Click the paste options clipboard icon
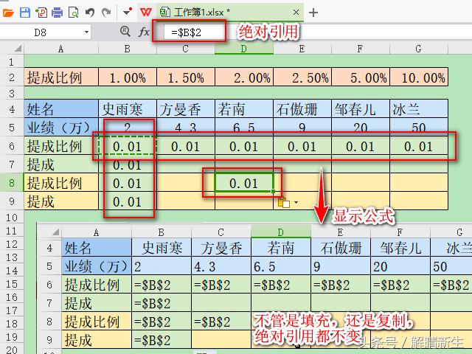Viewport: 472px width, 354px height. 284,202
